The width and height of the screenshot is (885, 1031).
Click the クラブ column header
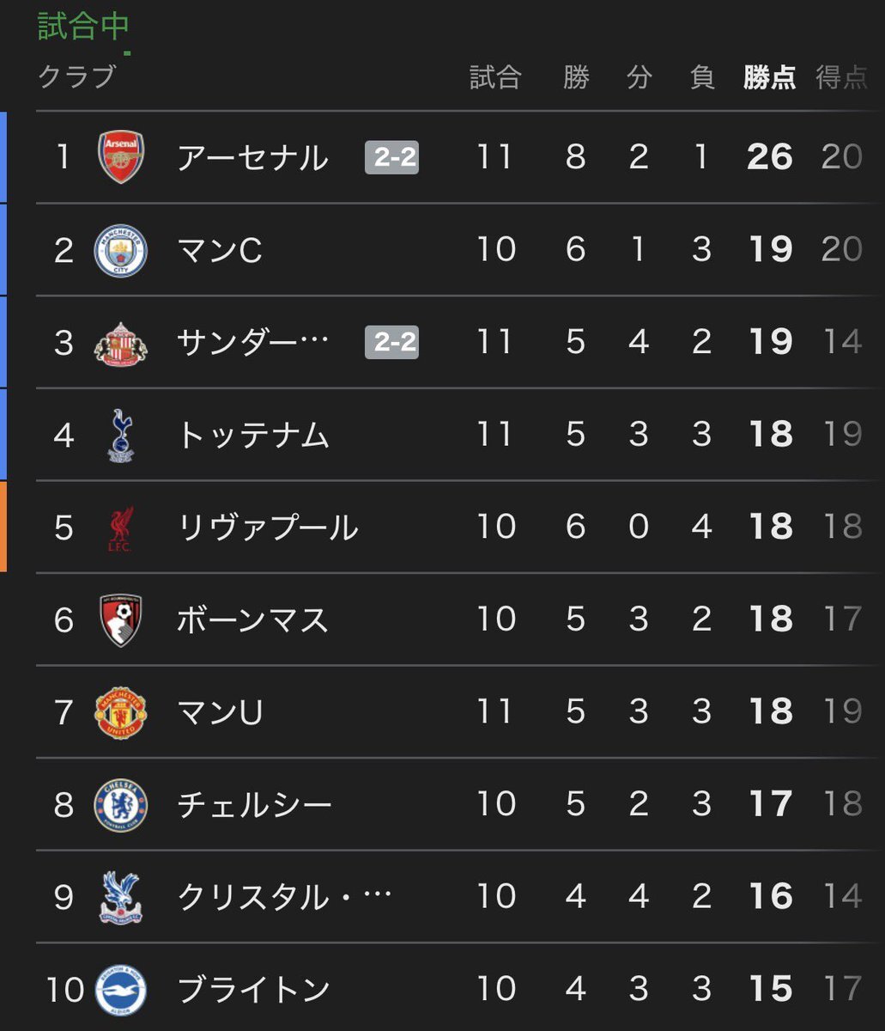(x=76, y=77)
